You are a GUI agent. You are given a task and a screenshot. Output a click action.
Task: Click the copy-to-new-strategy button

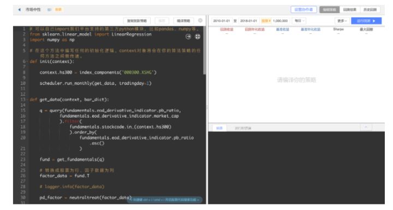coord(137,21)
